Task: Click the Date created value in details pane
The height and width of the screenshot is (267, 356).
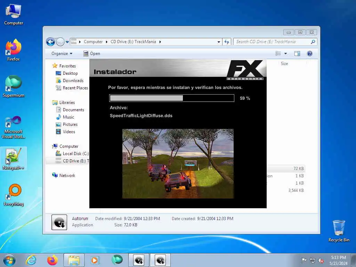Action: [x=215, y=219]
